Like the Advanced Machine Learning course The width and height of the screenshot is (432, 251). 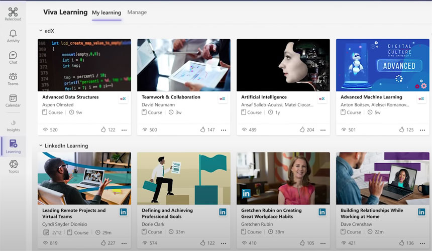401,130
